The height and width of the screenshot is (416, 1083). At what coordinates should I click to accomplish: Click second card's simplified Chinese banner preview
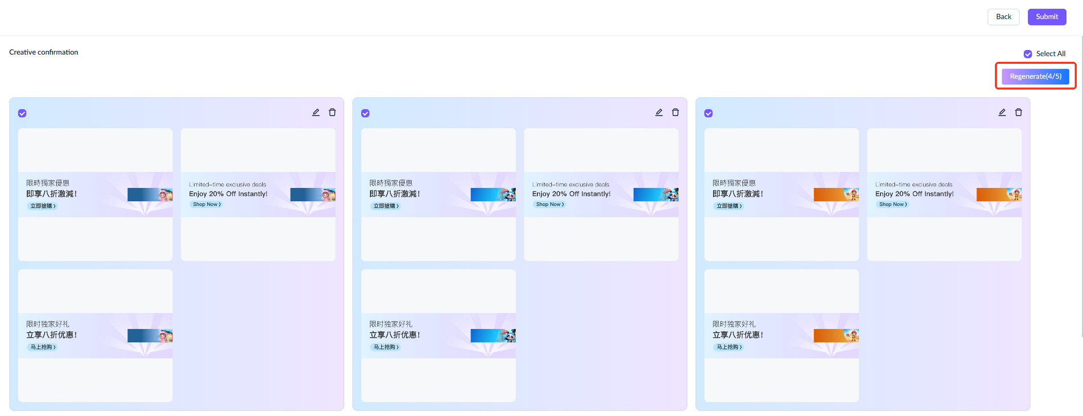point(438,335)
